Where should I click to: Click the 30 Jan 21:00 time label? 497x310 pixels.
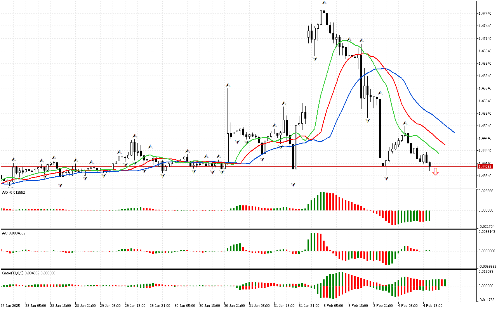point(234,305)
